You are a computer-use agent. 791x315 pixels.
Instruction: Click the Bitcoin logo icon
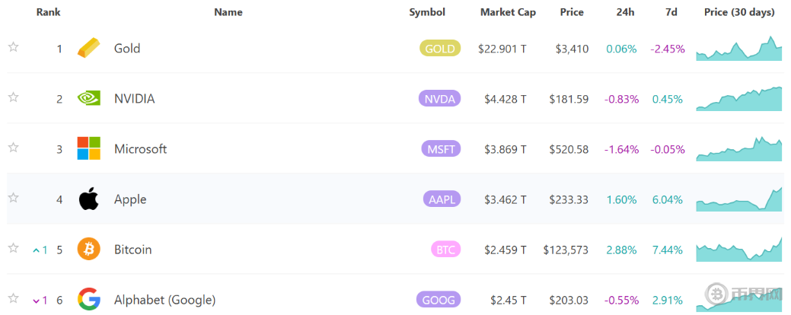pos(88,250)
